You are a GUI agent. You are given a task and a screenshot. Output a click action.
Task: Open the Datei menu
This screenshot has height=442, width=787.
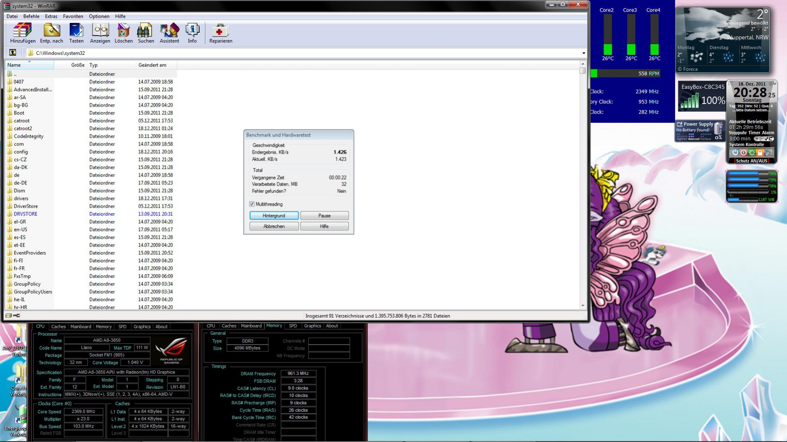pyautogui.click(x=12, y=16)
